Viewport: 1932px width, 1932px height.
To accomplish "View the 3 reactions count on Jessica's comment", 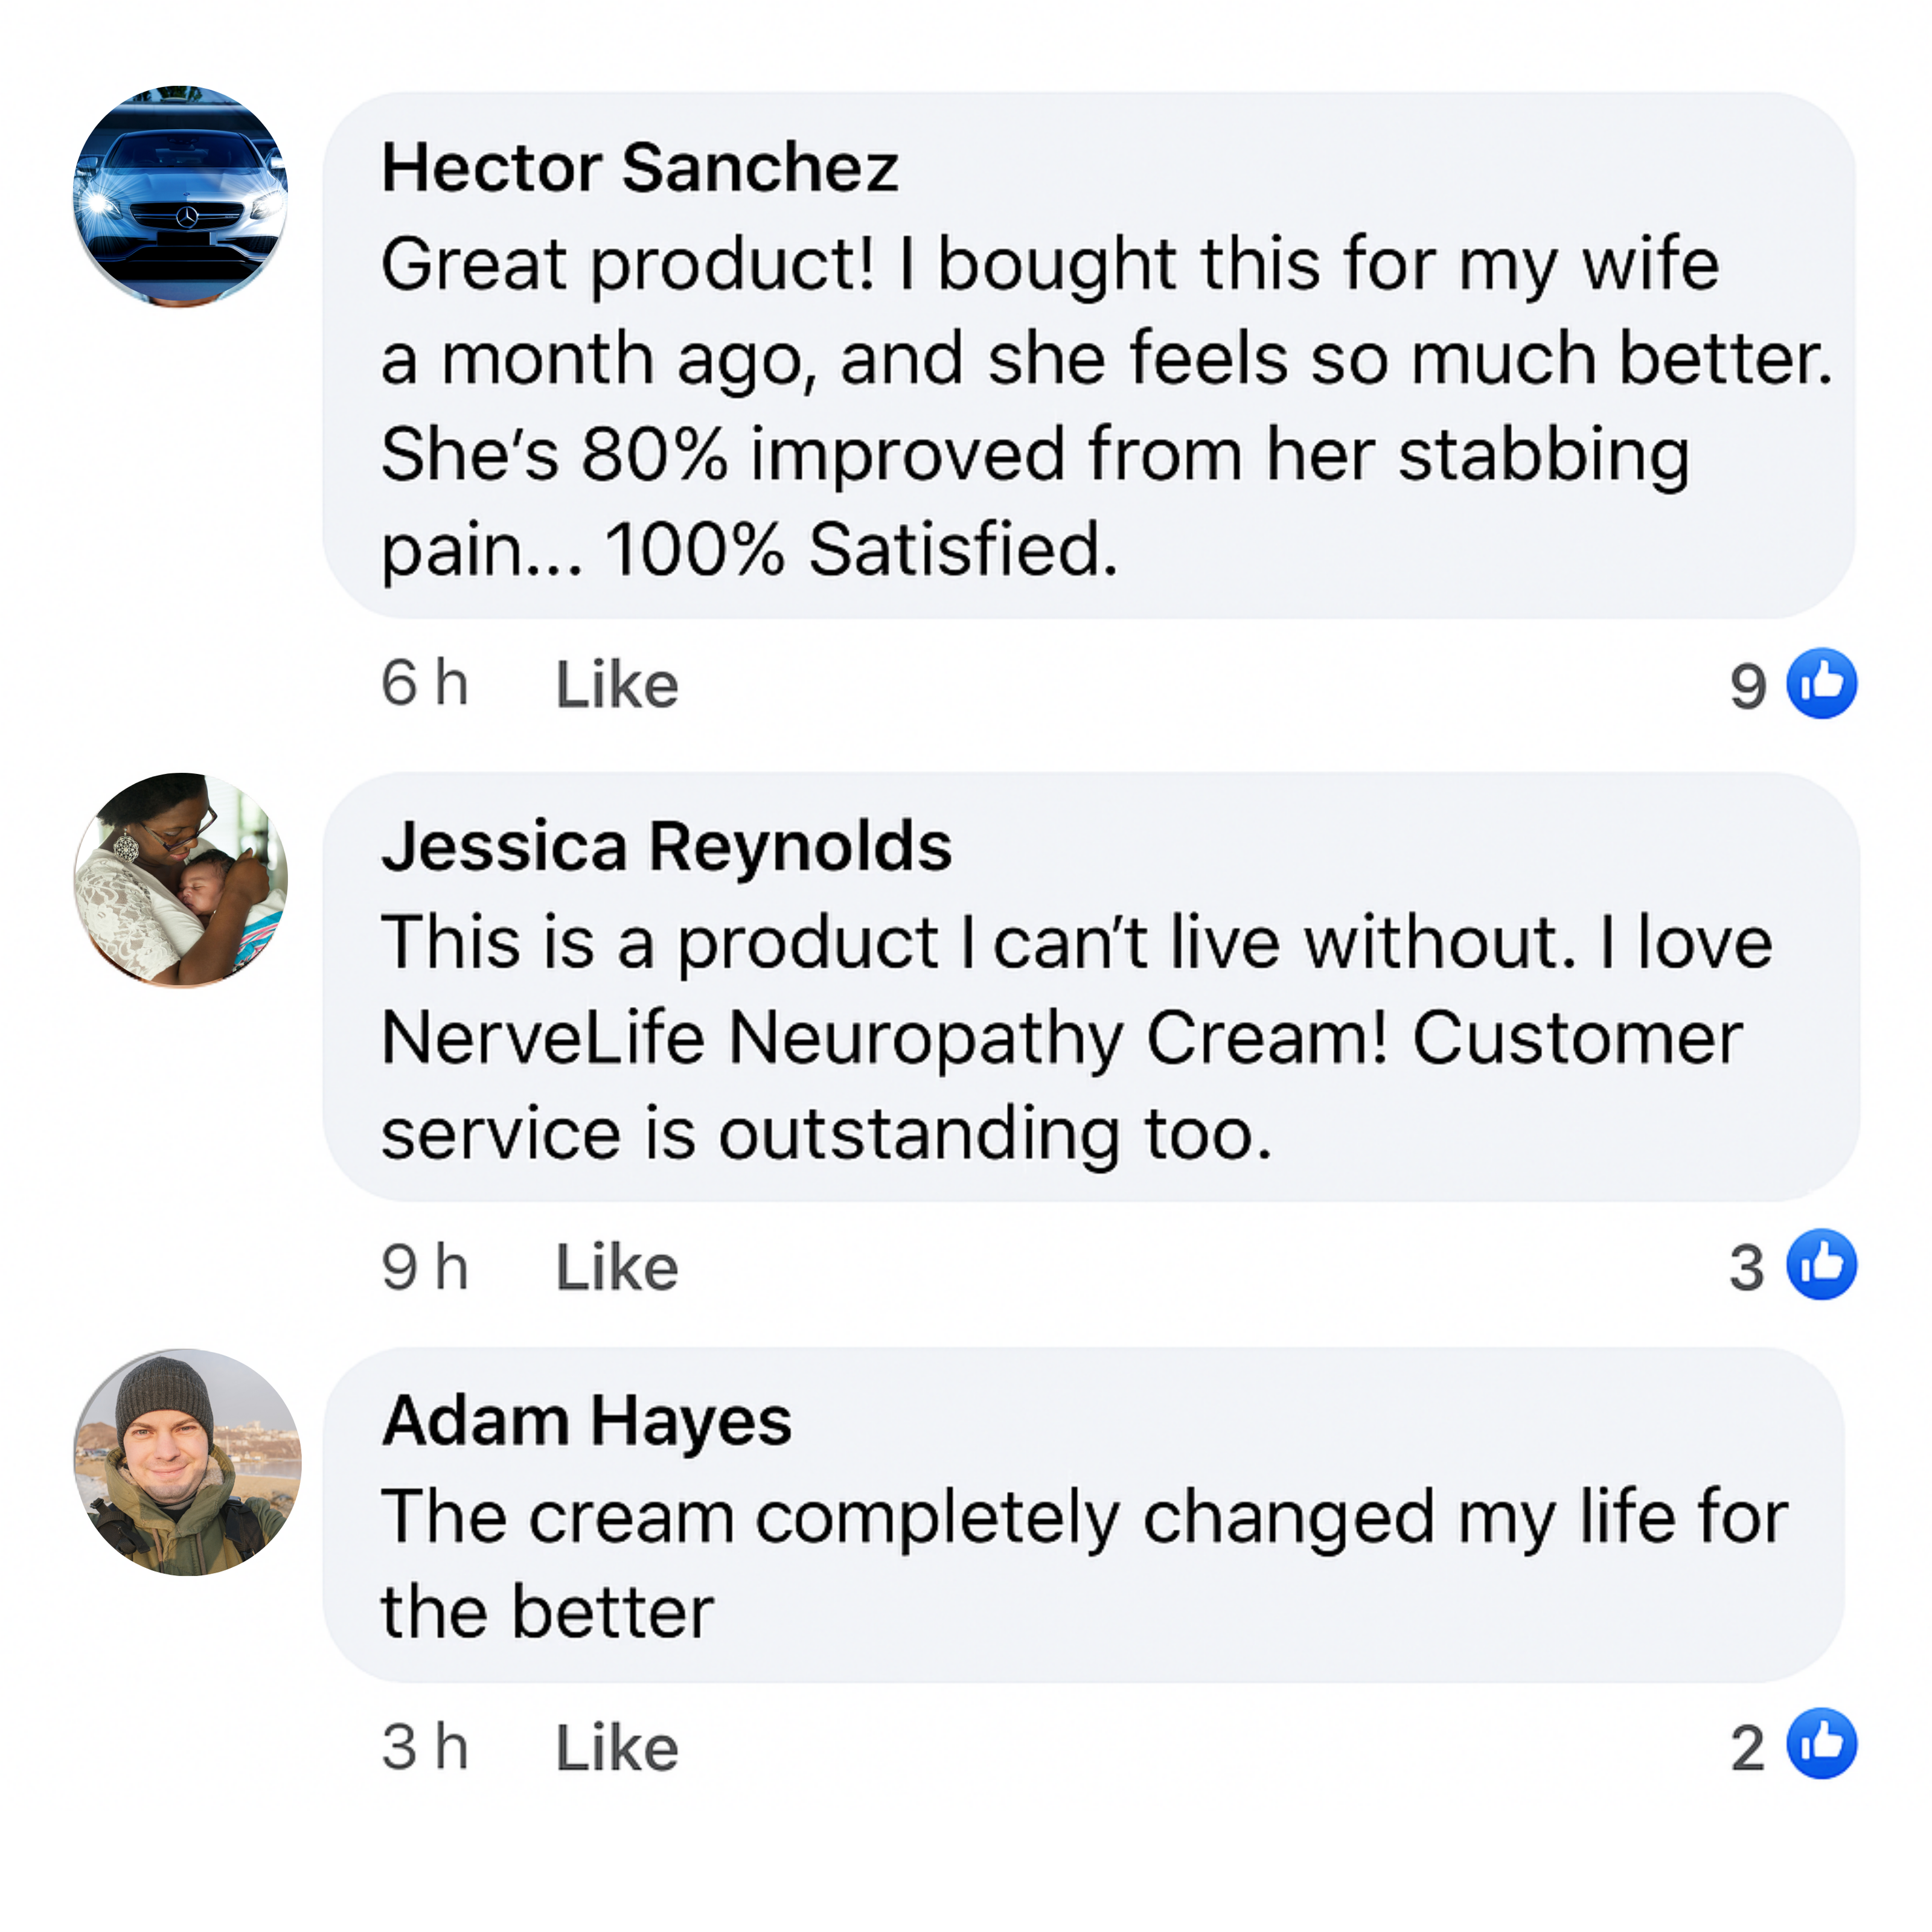I will pyautogui.click(x=1747, y=1268).
